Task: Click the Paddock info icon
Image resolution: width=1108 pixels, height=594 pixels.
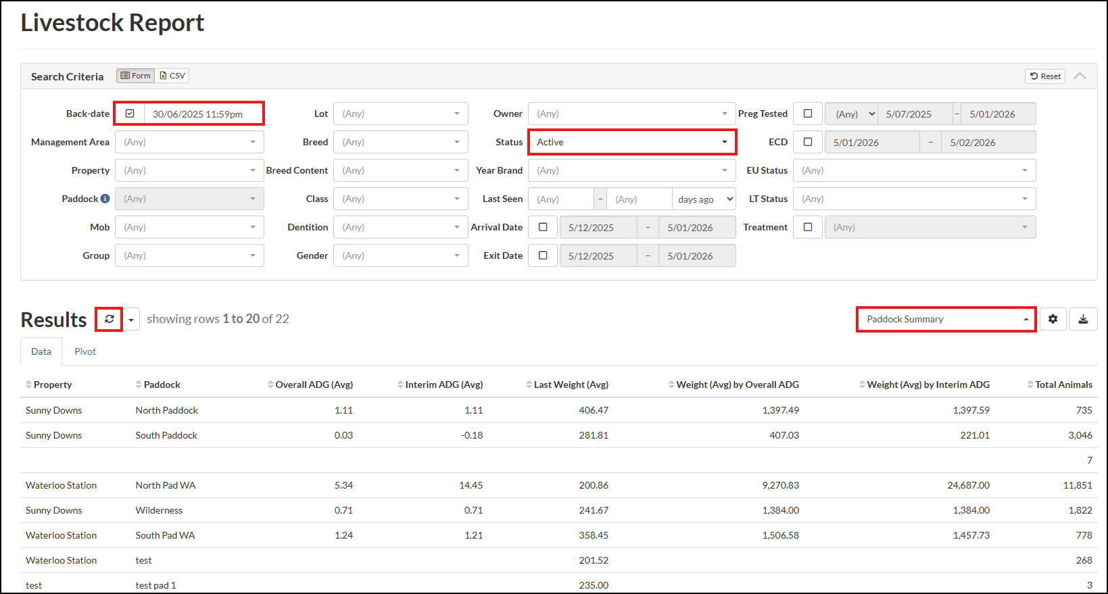Action: (x=105, y=199)
